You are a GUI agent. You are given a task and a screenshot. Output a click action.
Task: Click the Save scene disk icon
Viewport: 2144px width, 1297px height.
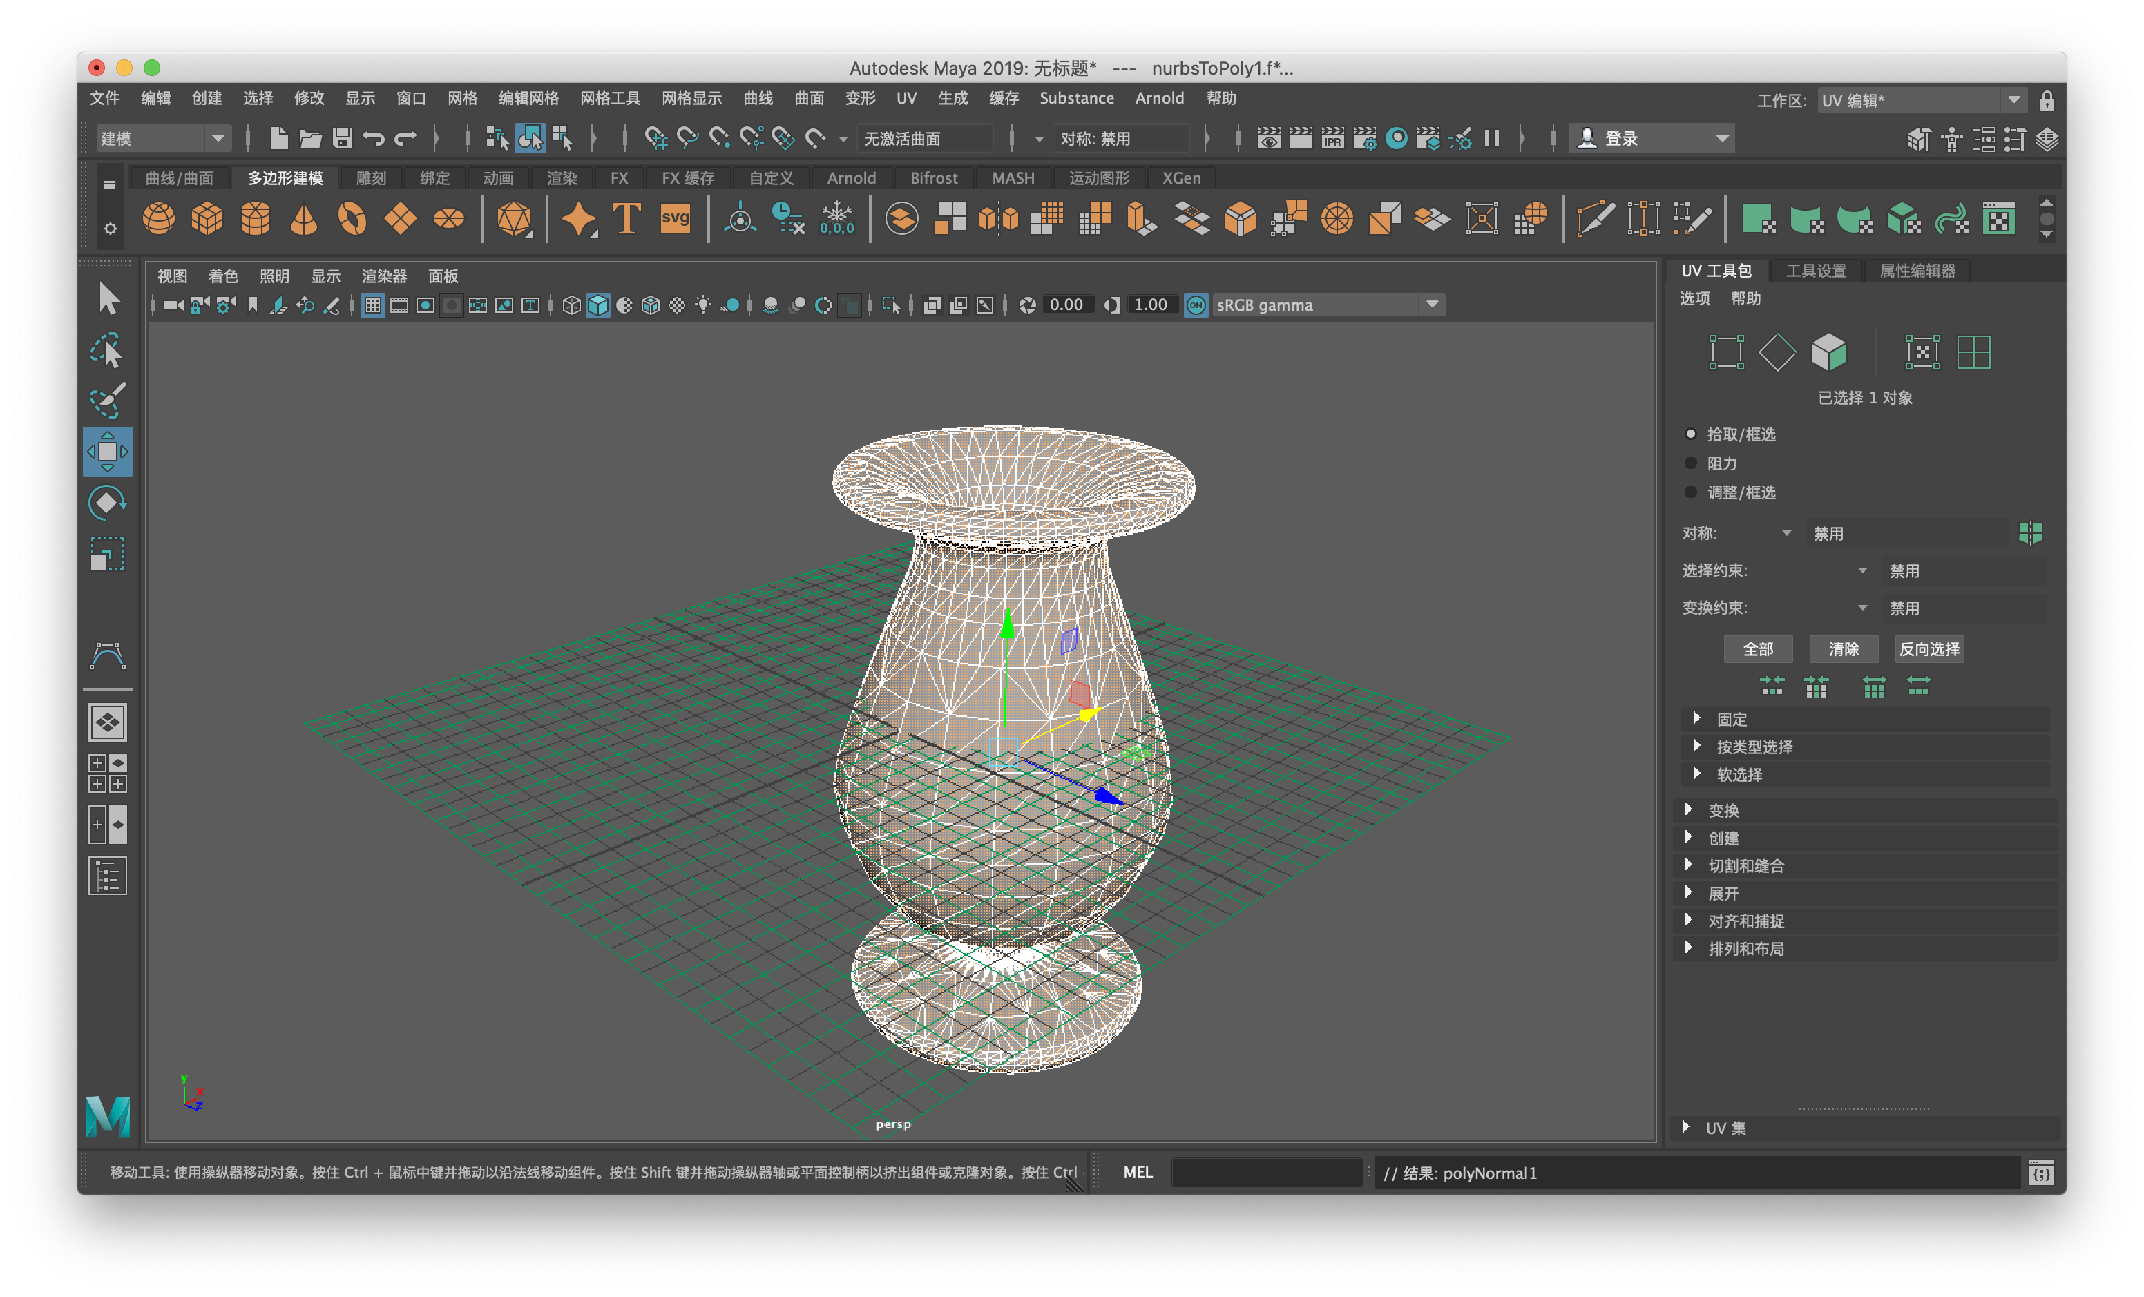point(342,138)
